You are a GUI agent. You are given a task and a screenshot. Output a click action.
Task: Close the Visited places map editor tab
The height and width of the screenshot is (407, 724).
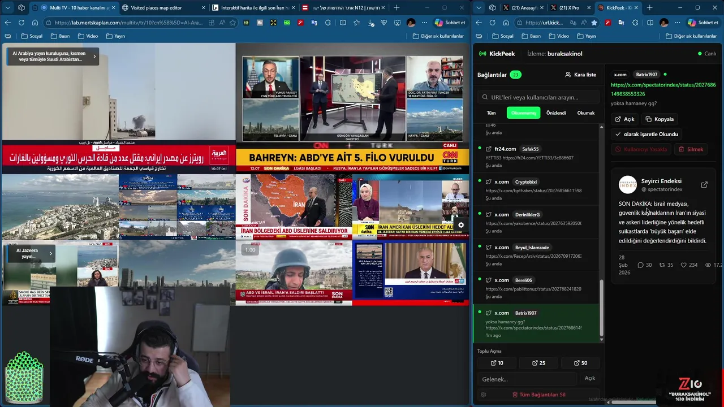click(x=203, y=8)
